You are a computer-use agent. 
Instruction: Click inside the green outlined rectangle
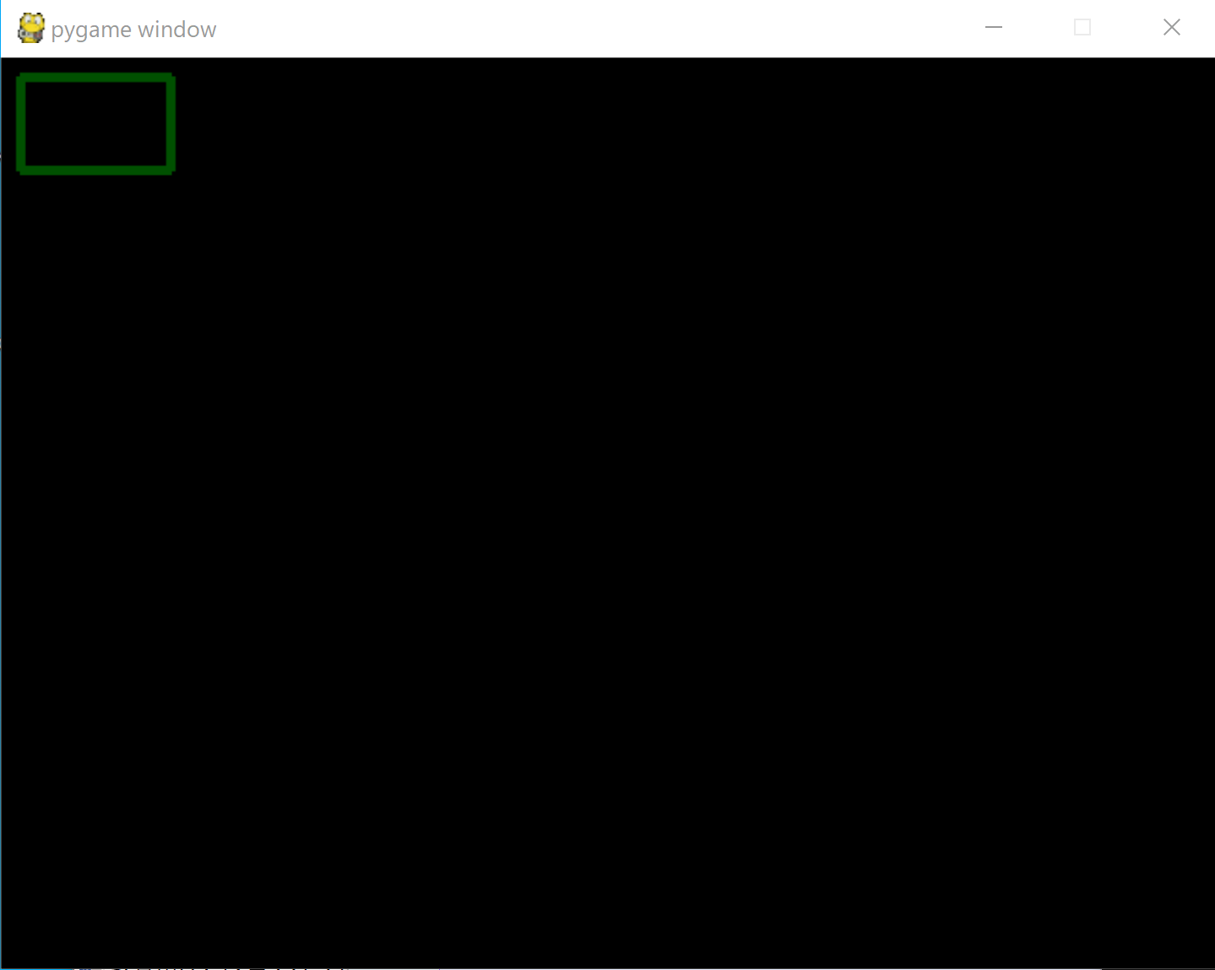coord(95,124)
